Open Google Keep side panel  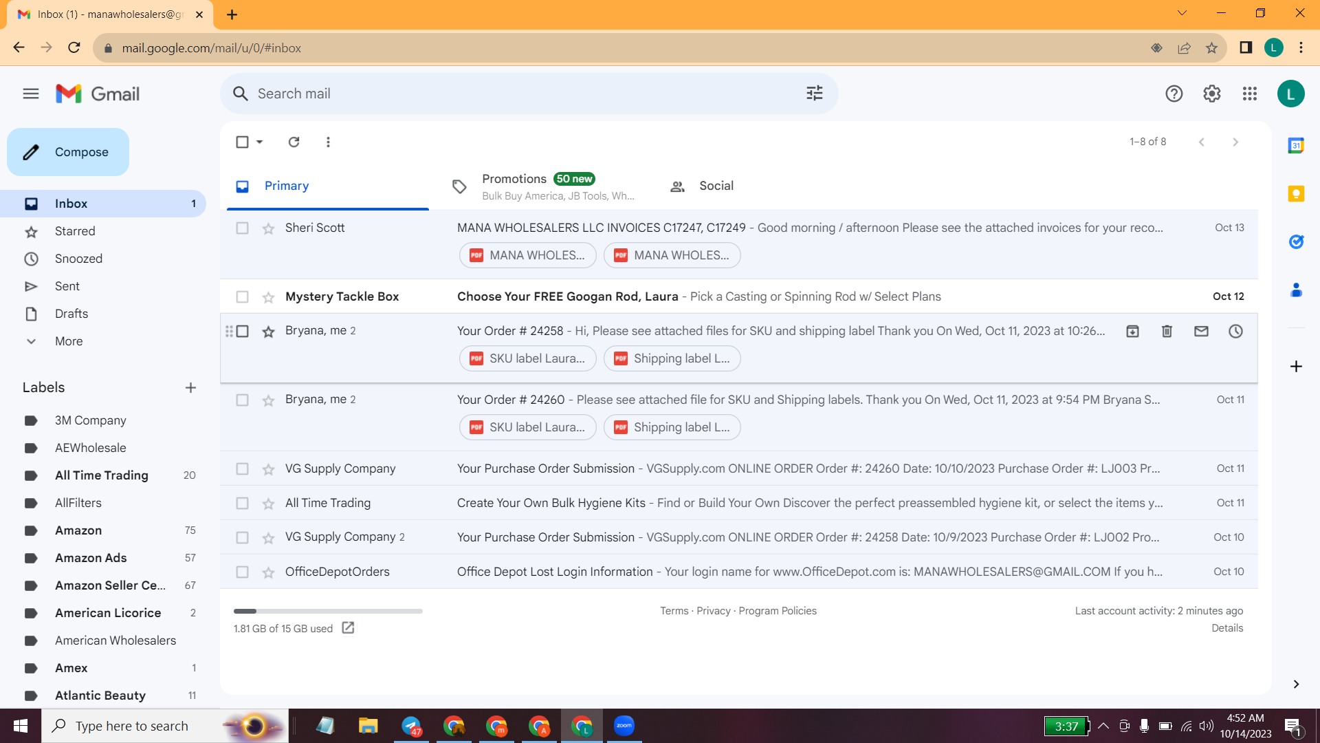coord(1296,193)
